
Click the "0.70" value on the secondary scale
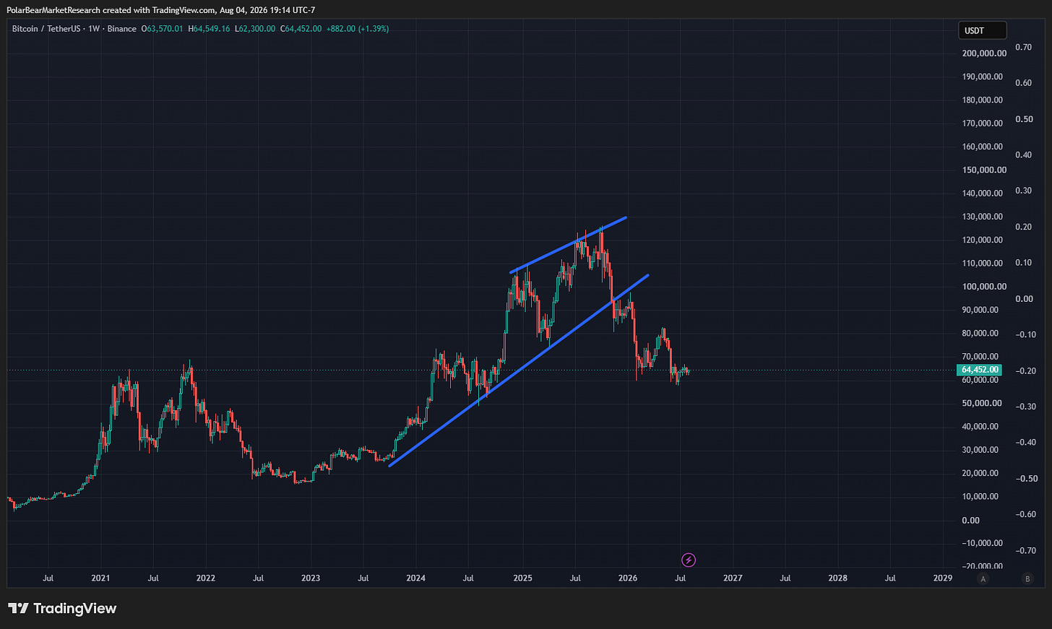[x=1024, y=47]
